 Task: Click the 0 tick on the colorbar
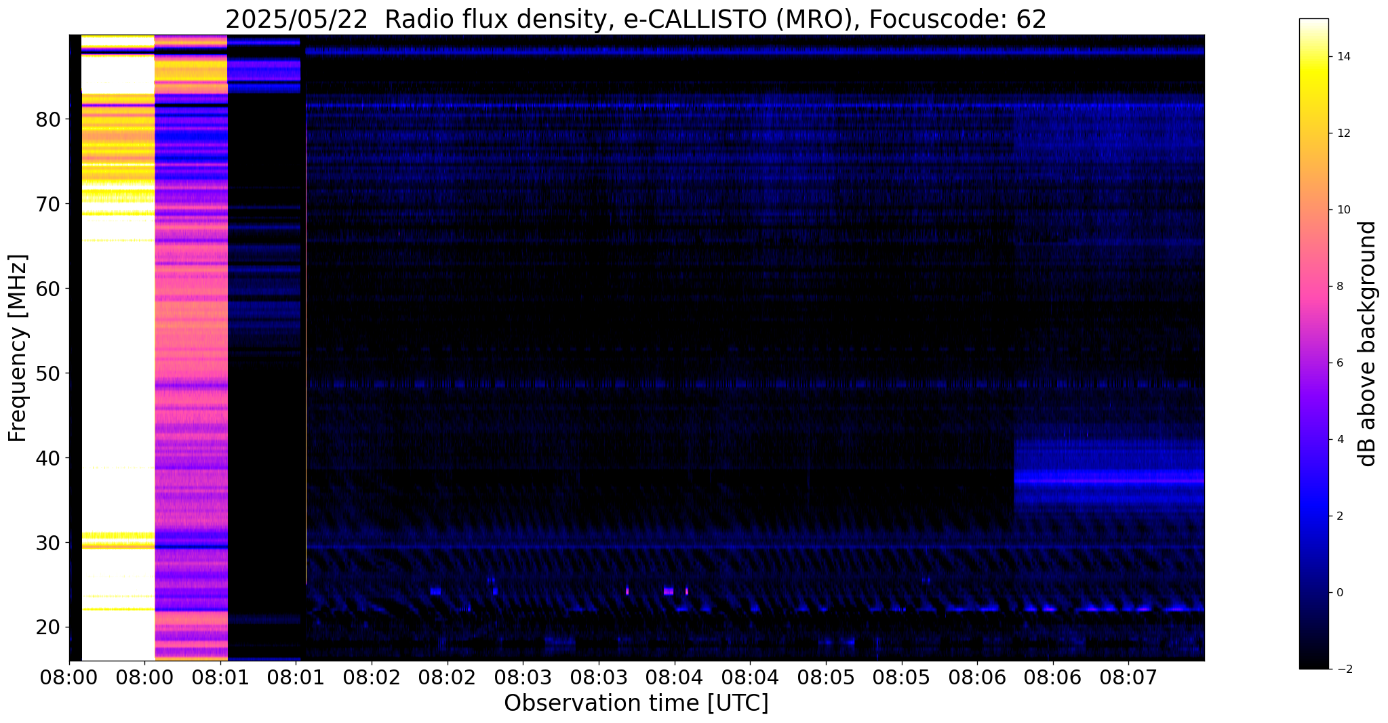pyautogui.click(x=1339, y=593)
